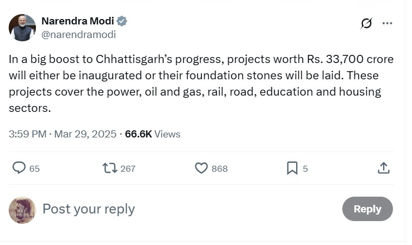This screenshot has width=412, height=245.
Task: Click the share post icon
Action: point(384,168)
